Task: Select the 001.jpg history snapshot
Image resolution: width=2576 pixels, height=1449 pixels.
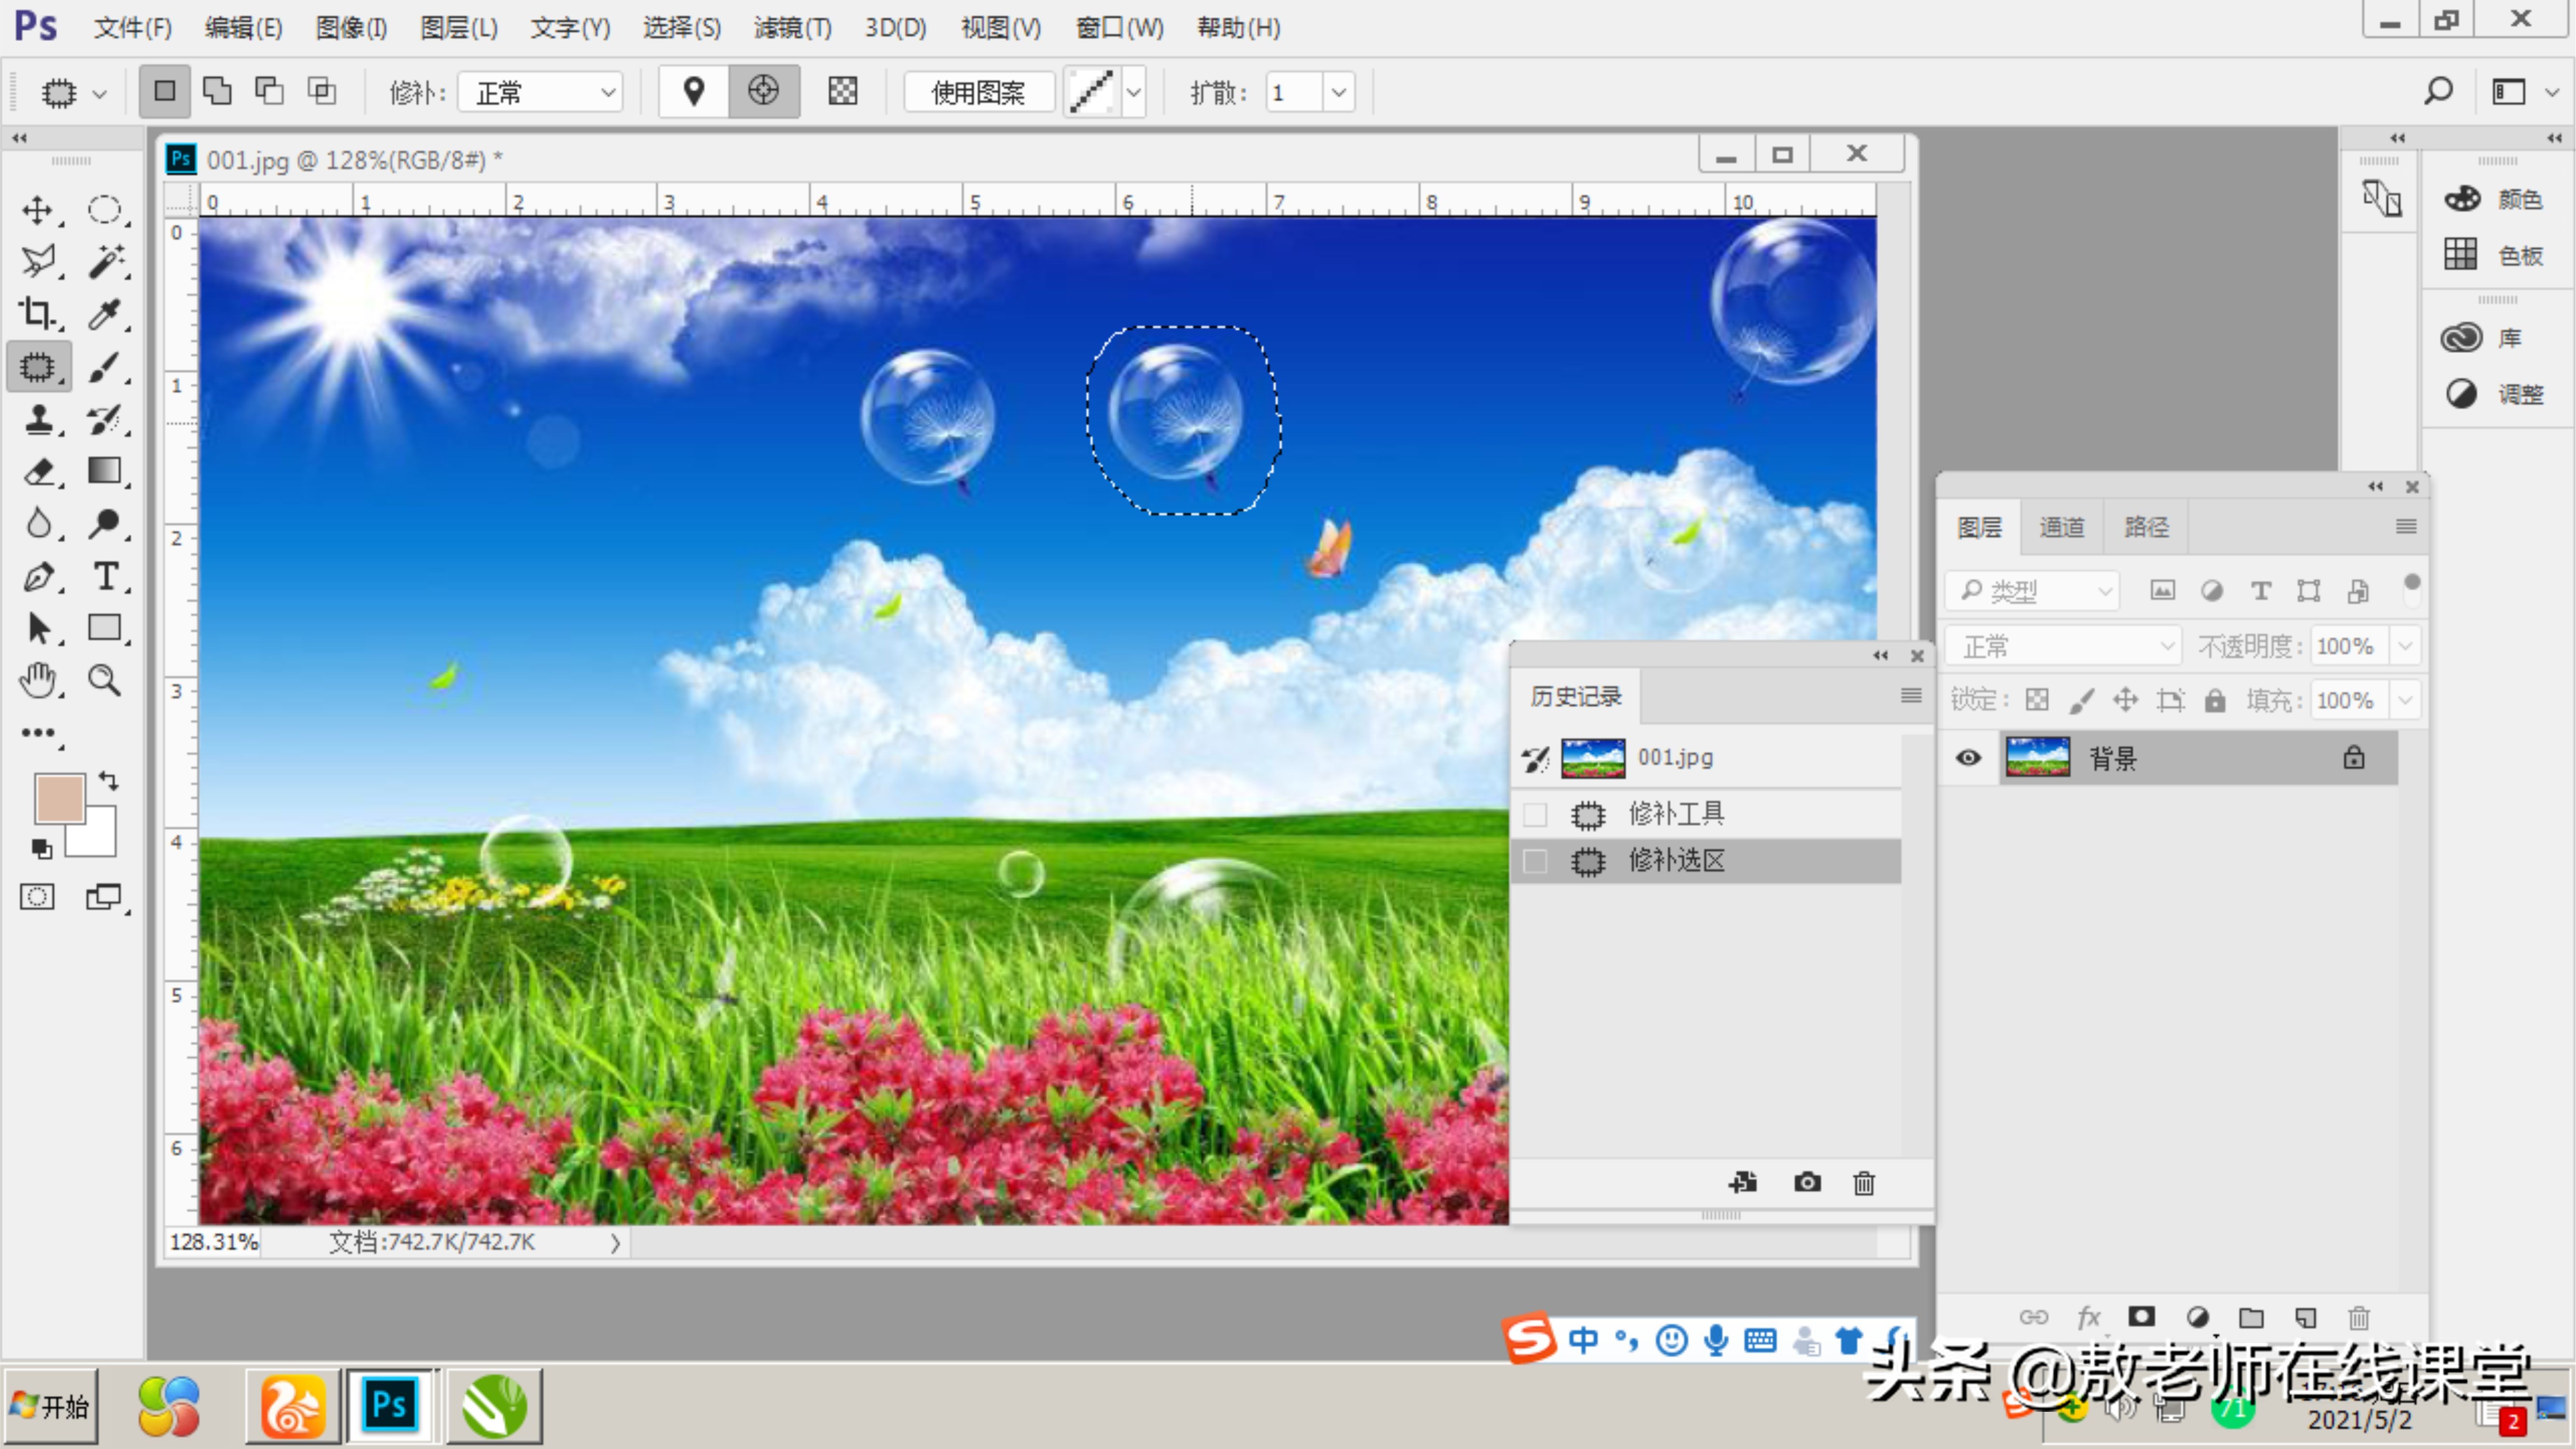Action: pyautogui.click(x=1675, y=757)
